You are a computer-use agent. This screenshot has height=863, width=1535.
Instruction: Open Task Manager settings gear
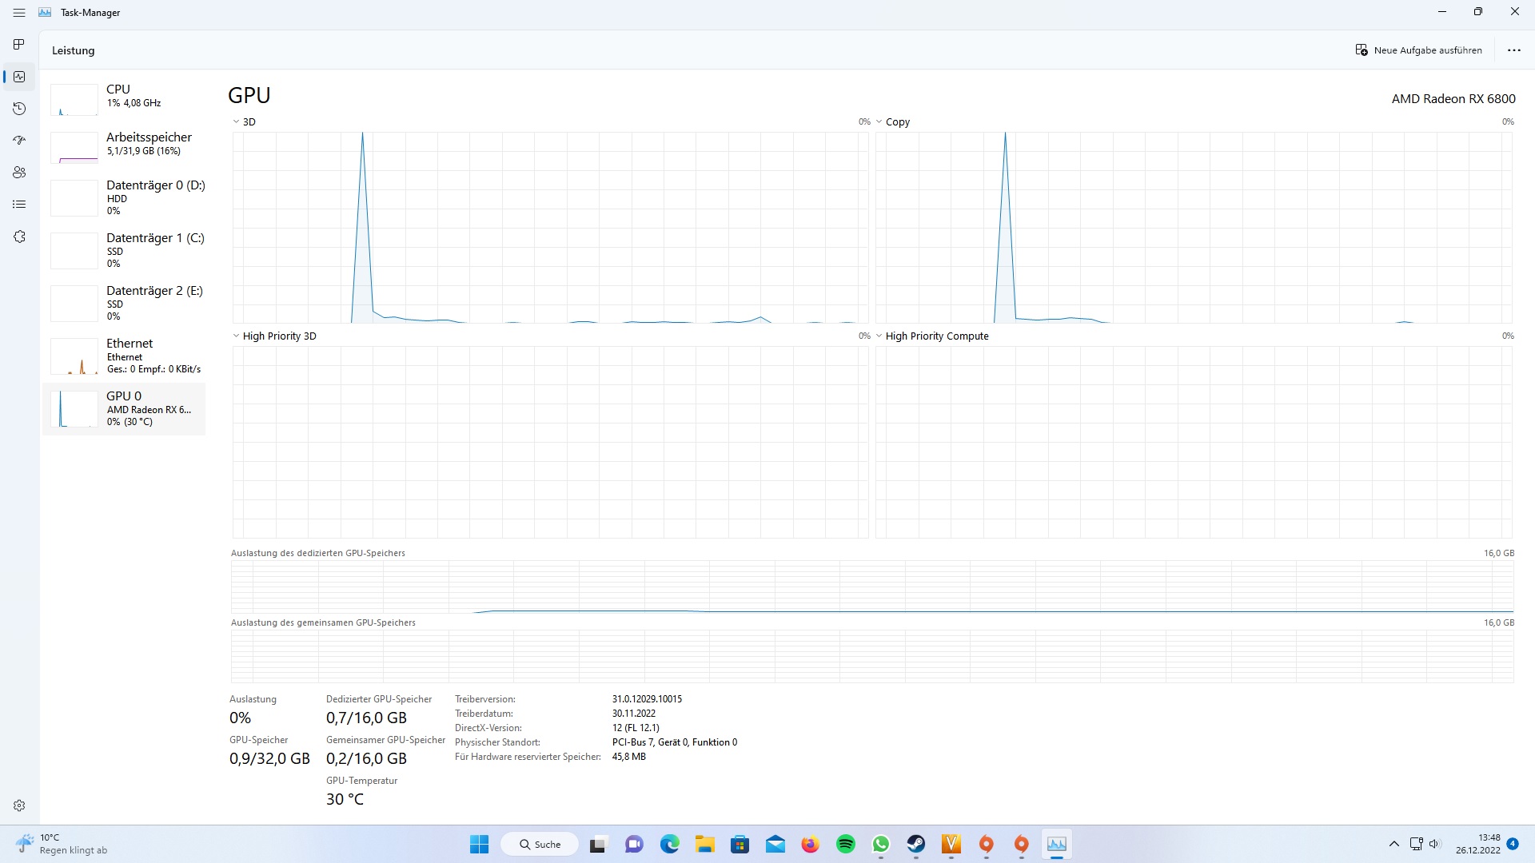point(19,805)
